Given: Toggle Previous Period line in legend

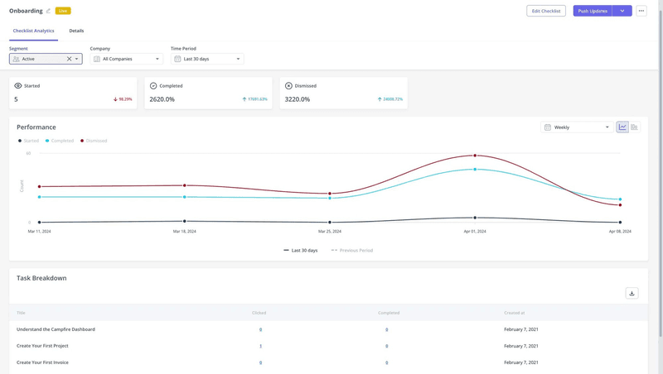Looking at the screenshot, I should point(352,250).
